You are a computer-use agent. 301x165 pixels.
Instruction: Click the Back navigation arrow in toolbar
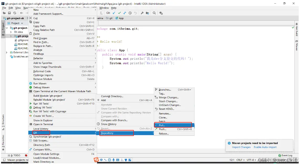22,13
